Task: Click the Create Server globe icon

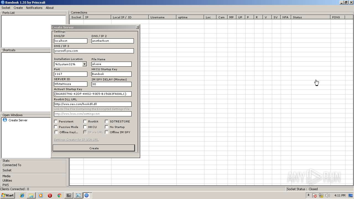Action: pyautogui.click(x=5, y=120)
